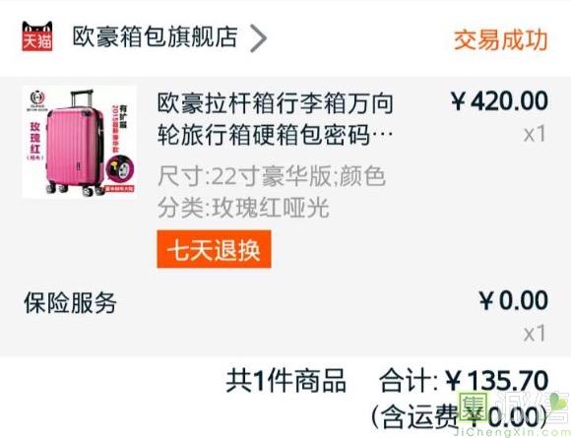Tap the 含运费 shipping fee note
The width and height of the screenshot is (571, 438).
point(460,417)
